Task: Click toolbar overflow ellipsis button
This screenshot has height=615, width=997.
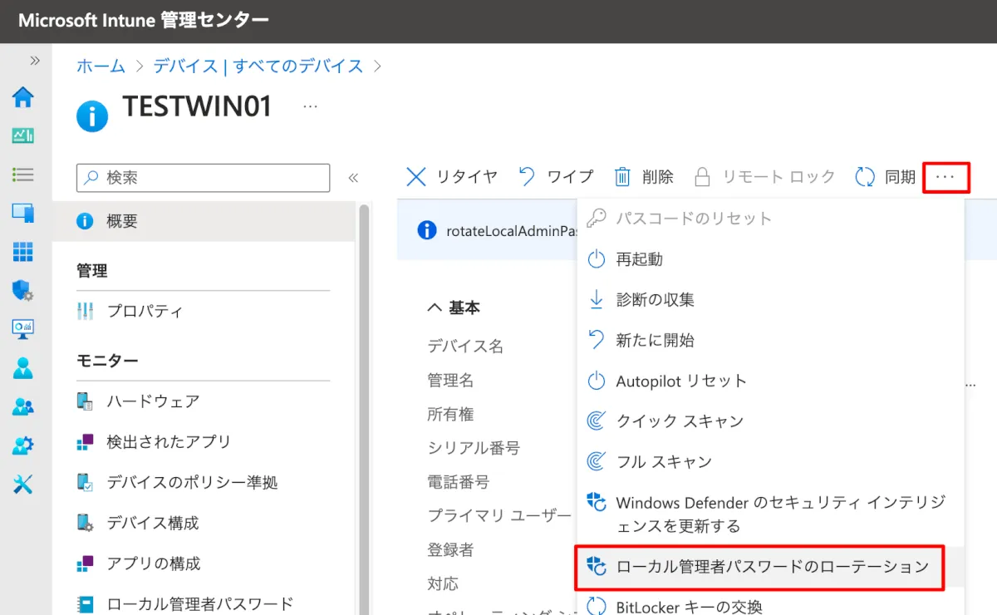Action: coord(945,177)
